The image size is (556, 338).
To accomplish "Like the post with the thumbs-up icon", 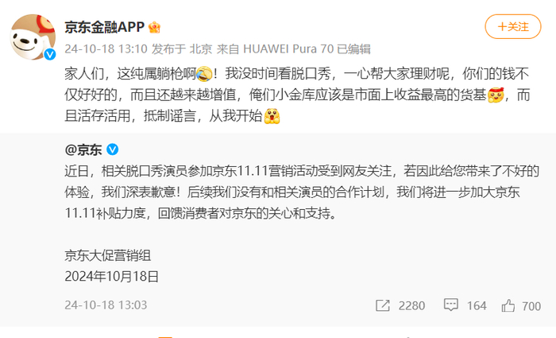I will [x=508, y=305].
